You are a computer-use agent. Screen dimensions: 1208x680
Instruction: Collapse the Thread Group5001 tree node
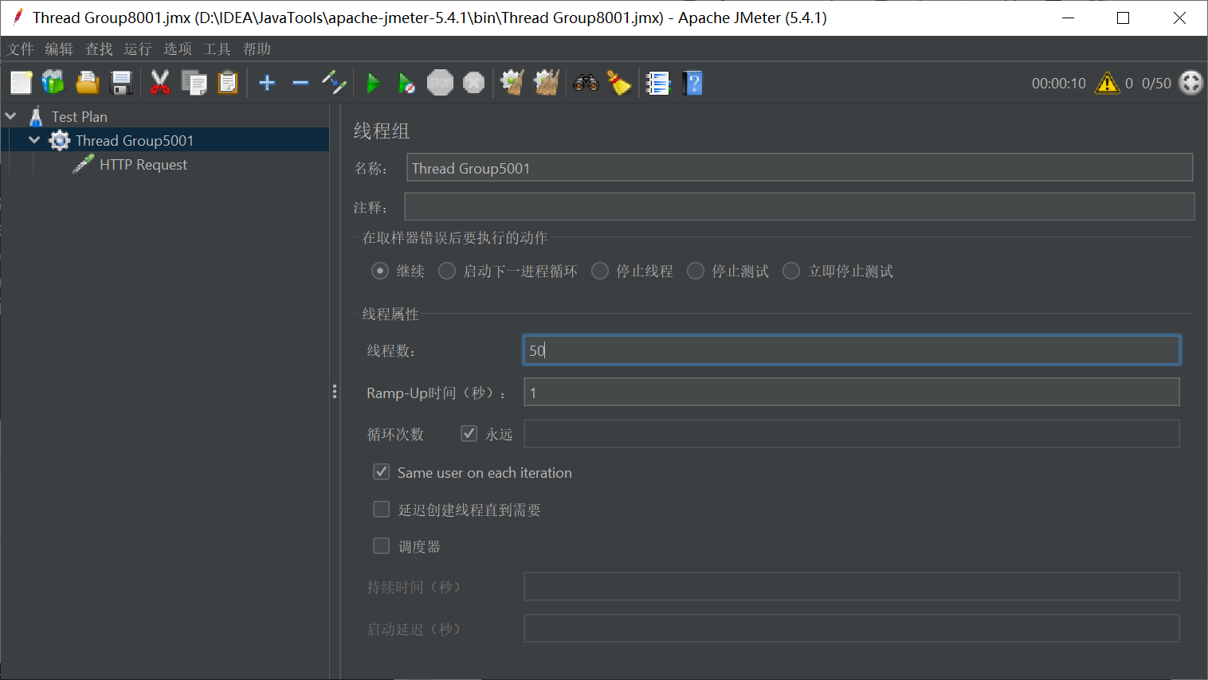click(34, 140)
